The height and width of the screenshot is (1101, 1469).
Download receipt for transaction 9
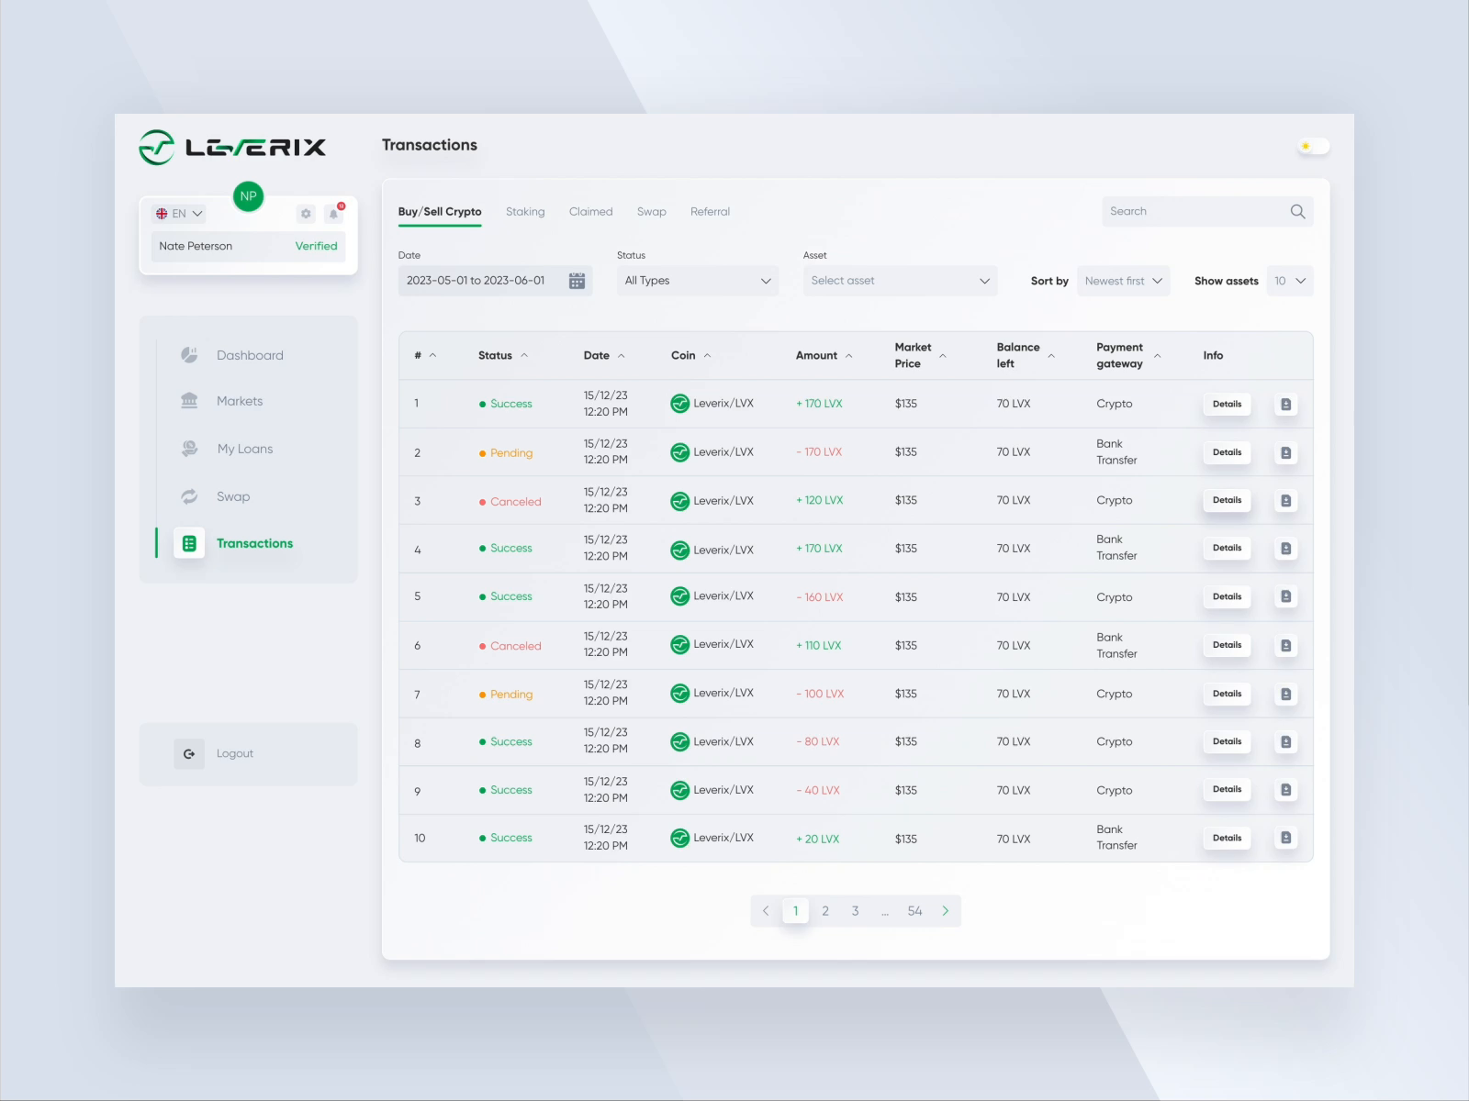tap(1286, 790)
